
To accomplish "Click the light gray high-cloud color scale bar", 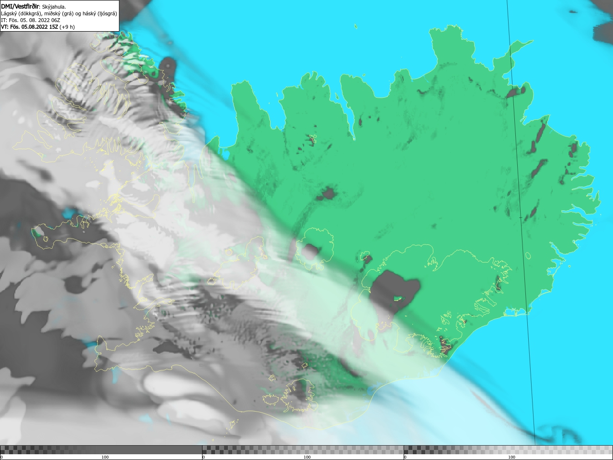I will tap(508, 449).
